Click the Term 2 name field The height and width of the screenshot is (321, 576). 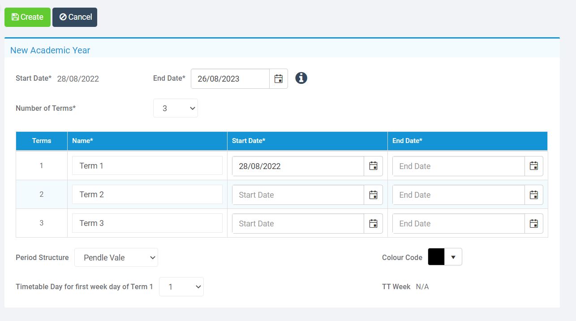click(x=147, y=194)
